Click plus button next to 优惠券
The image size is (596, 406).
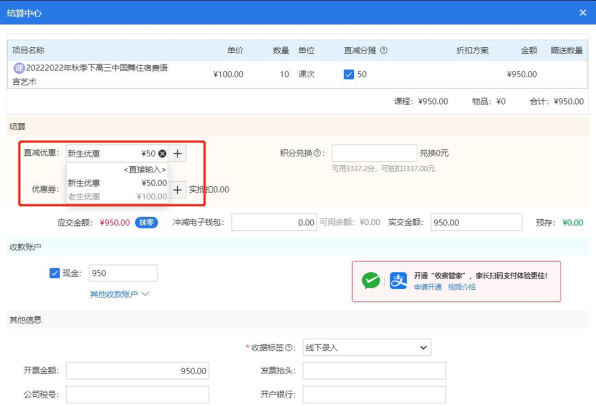point(177,190)
